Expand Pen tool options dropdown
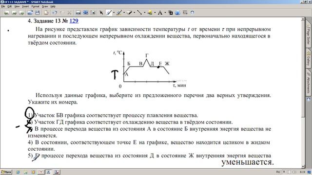The image size is (312, 175). (114, 13)
